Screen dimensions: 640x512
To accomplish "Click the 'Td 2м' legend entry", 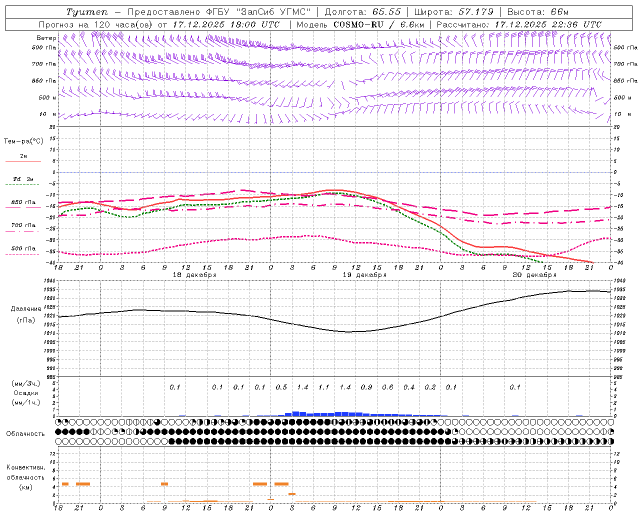I will 23,179.
